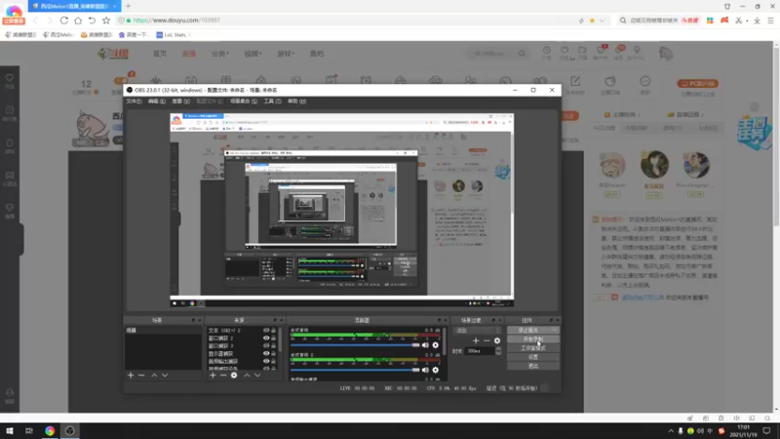Expand the 分类 dropdown on the Douyu nav

point(220,54)
